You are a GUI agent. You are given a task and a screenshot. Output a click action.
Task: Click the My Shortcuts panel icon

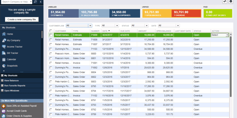click(2, 76)
